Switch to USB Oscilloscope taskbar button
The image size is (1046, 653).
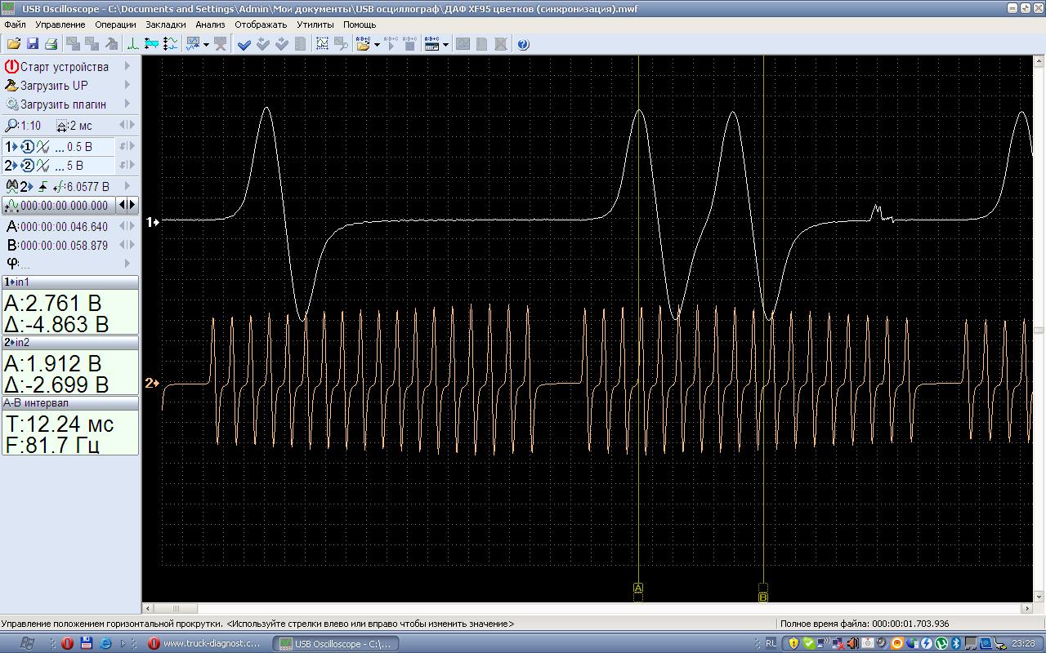(x=336, y=643)
